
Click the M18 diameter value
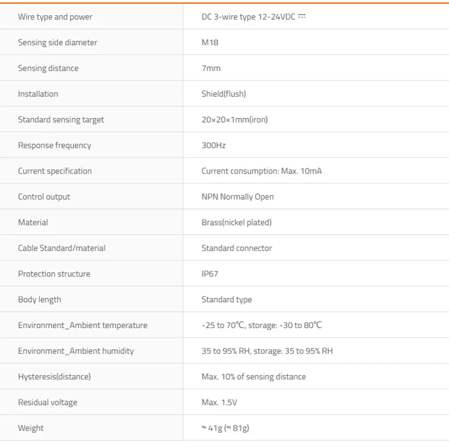point(210,43)
